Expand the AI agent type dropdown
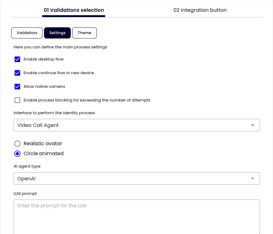The height and width of the screenshot is (234, 273). tap(136, 178)
